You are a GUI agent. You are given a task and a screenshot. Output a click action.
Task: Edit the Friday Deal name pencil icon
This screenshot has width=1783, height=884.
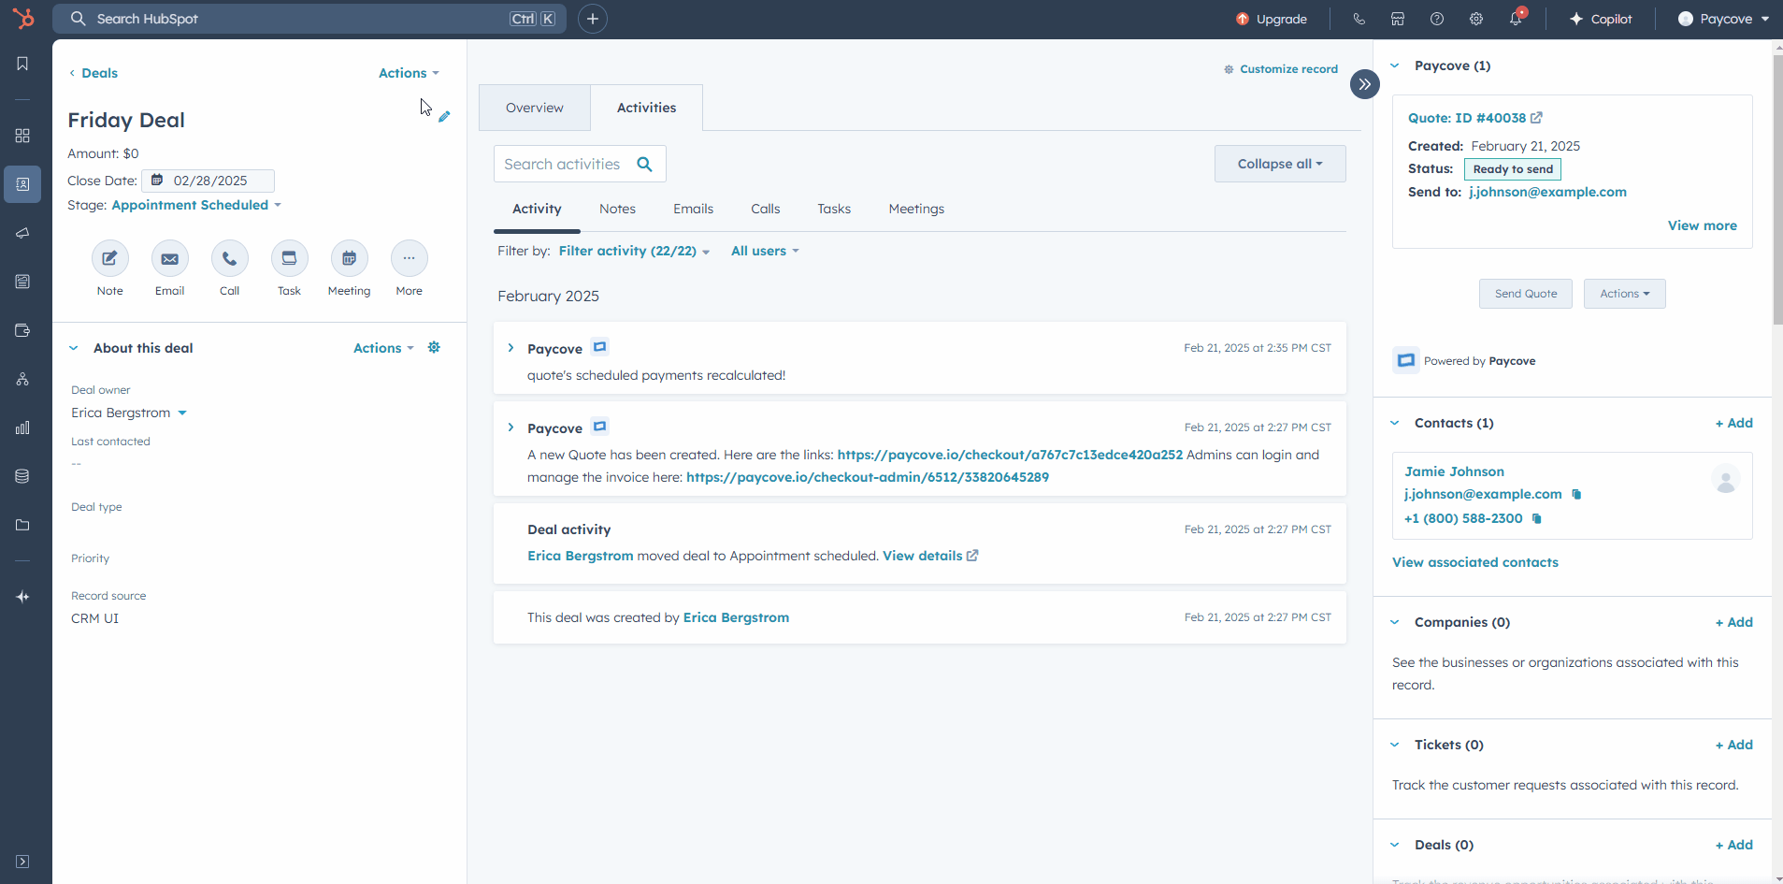(444, 117)
